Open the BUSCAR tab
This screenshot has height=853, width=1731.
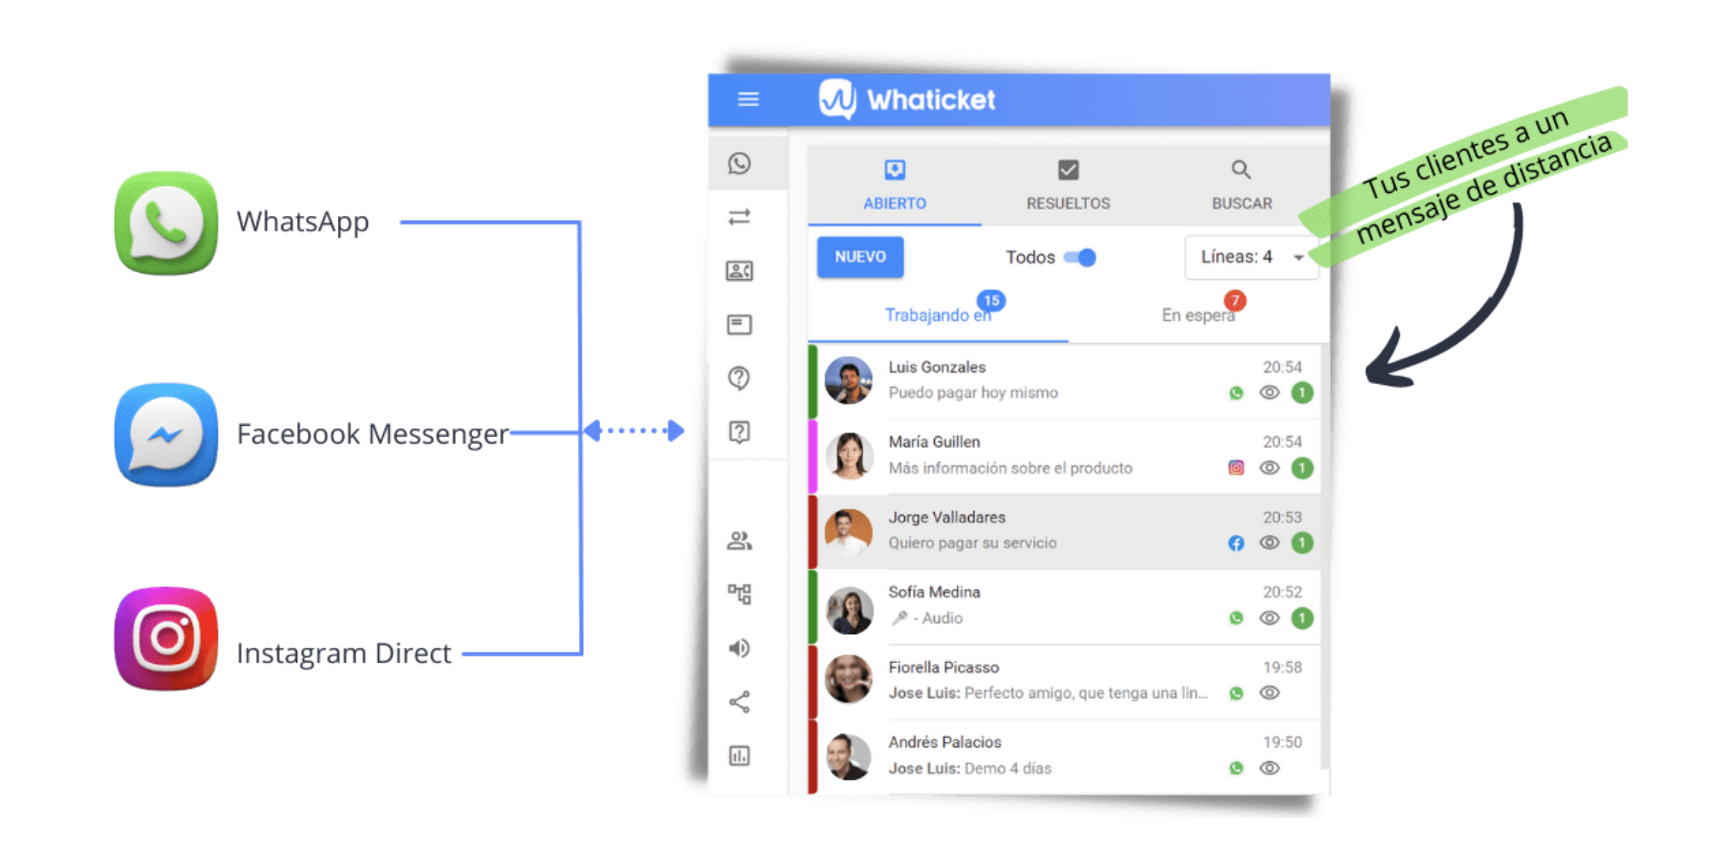1241,185
